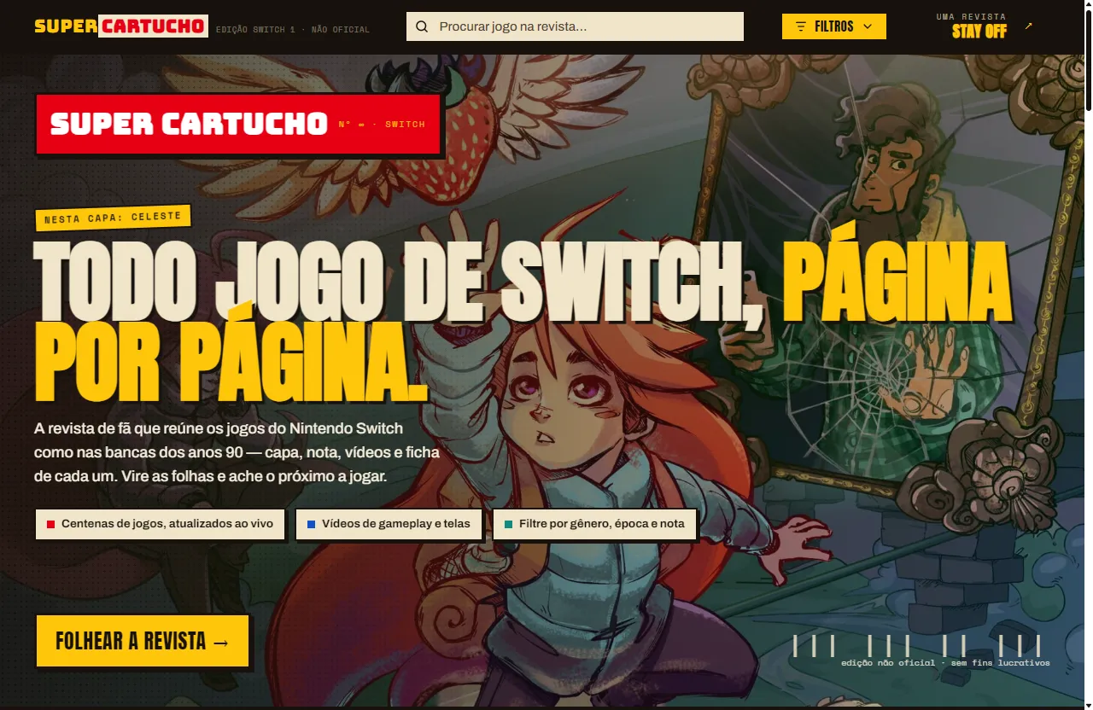The height and width of the screenshot is (710, 1093).
Task: Click the 'NESTA CAPA: CELESTE' label
Action: click(x=113, y=218)
